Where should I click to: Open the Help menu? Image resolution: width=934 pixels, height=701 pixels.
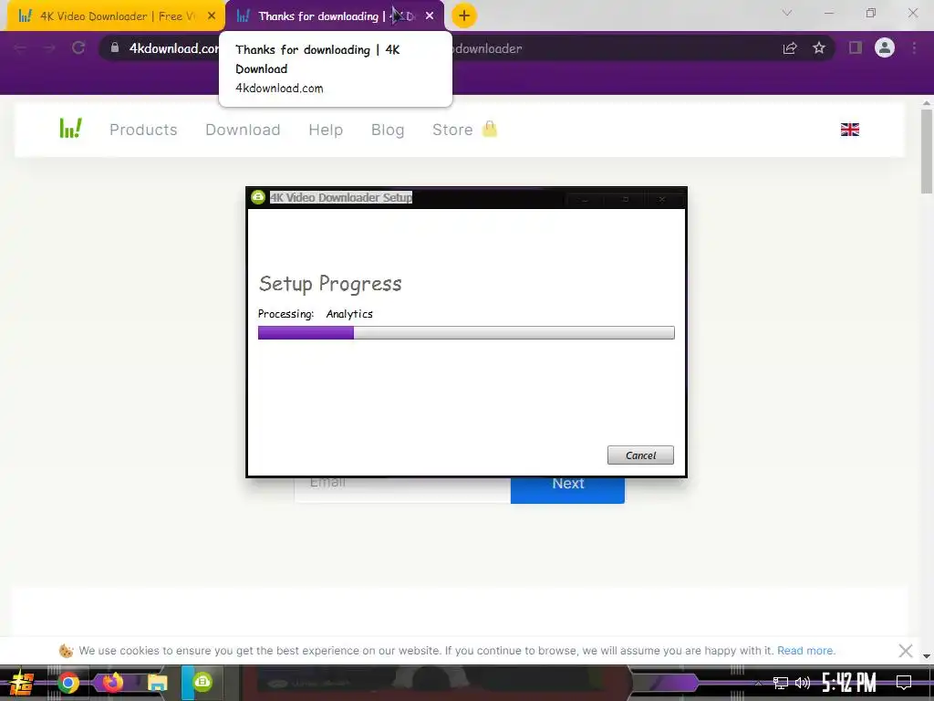(x=326, y=130)
